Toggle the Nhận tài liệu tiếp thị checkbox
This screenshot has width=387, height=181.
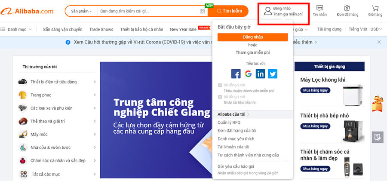coord(220,97)
